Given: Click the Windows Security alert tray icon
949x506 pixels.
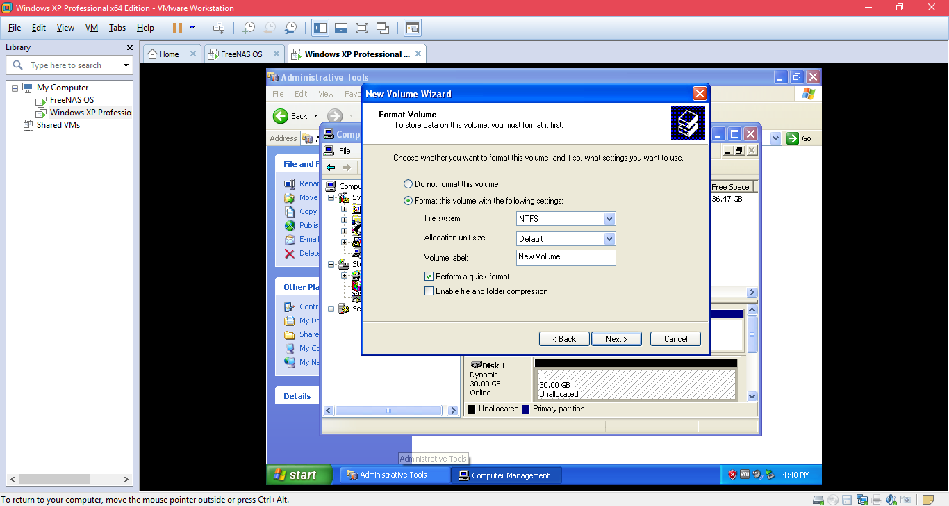Looking at the screenshot, I should tap(732, 475).
